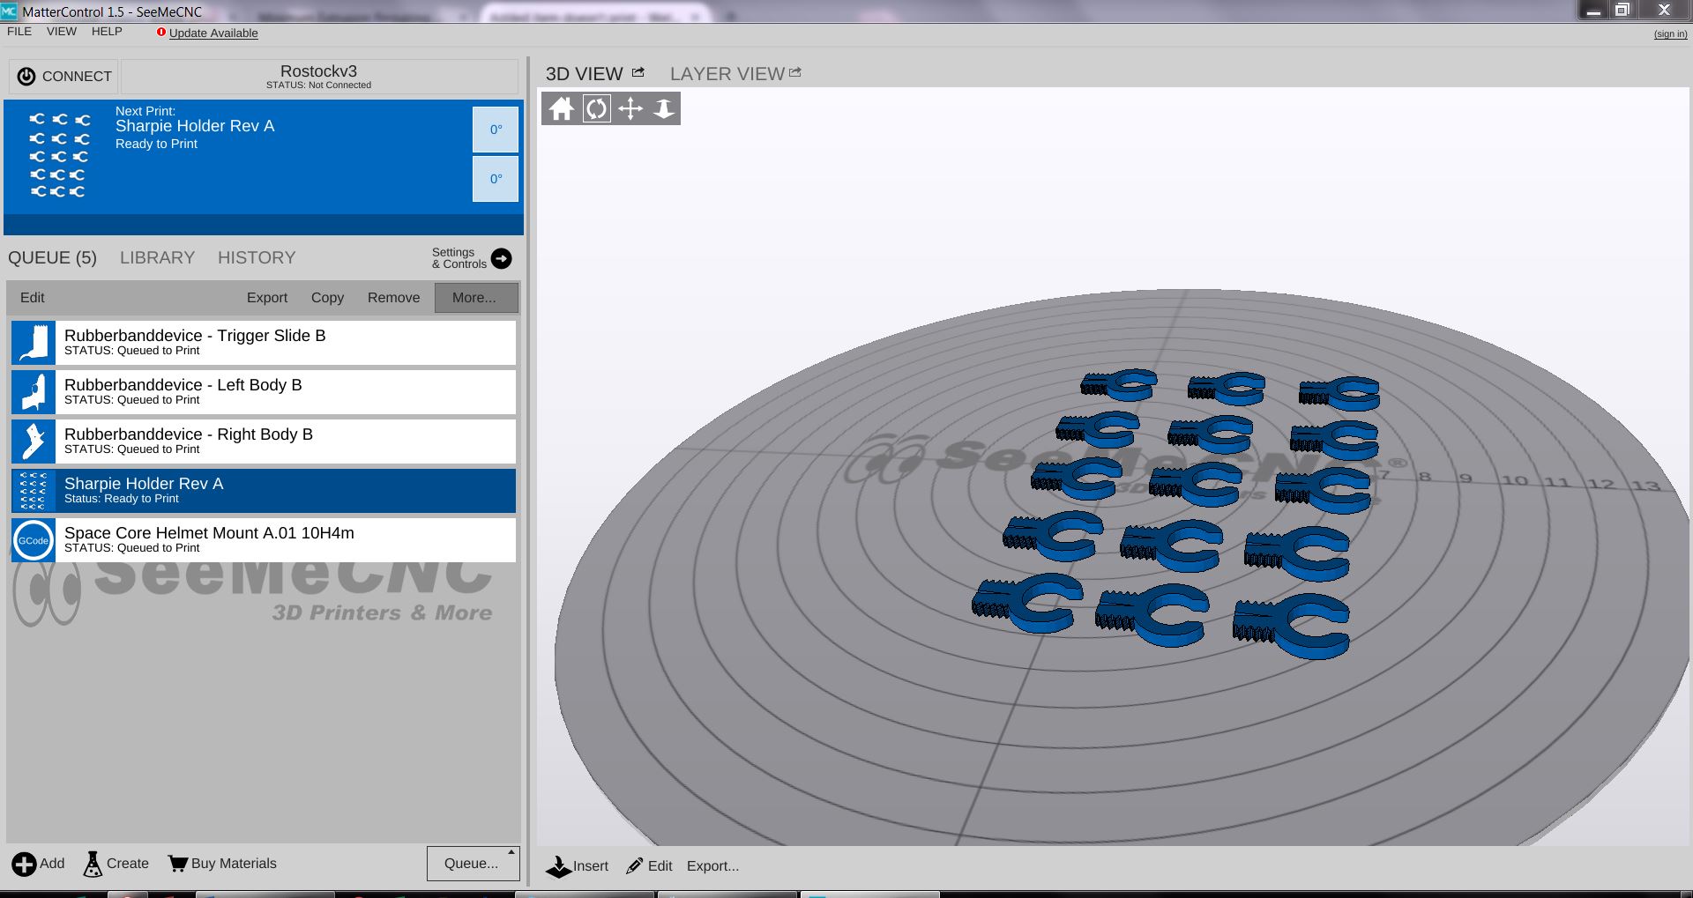Screen dimensions: 1693x898
Task: Pop out the 3D View window
Action: (638, 73)
